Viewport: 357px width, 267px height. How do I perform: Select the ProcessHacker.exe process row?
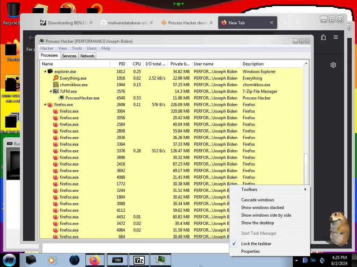[x=172, y=98]
